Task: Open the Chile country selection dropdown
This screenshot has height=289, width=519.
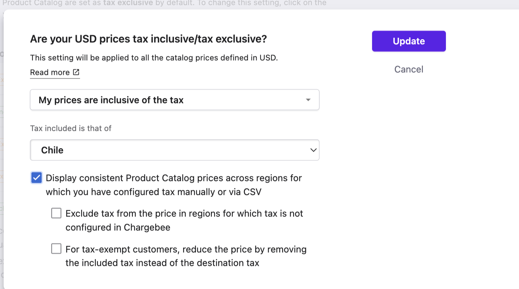Action: point(175,150)
